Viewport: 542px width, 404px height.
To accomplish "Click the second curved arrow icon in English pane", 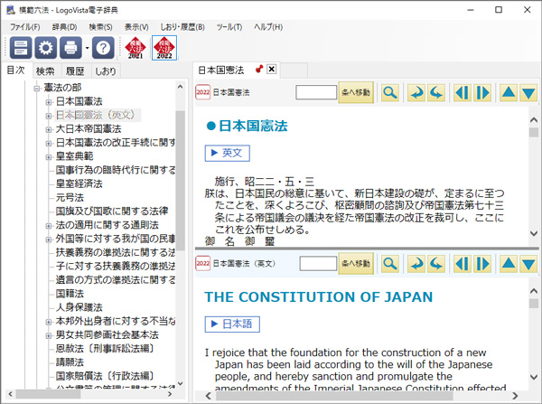I will click(436, 264).
